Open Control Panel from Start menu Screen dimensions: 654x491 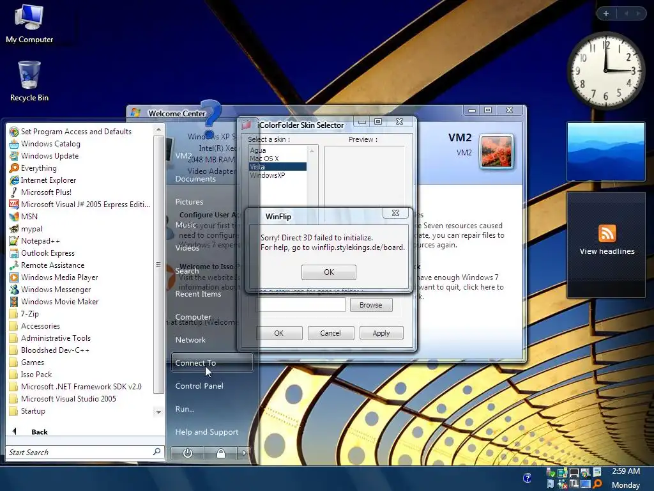(199, 386)
